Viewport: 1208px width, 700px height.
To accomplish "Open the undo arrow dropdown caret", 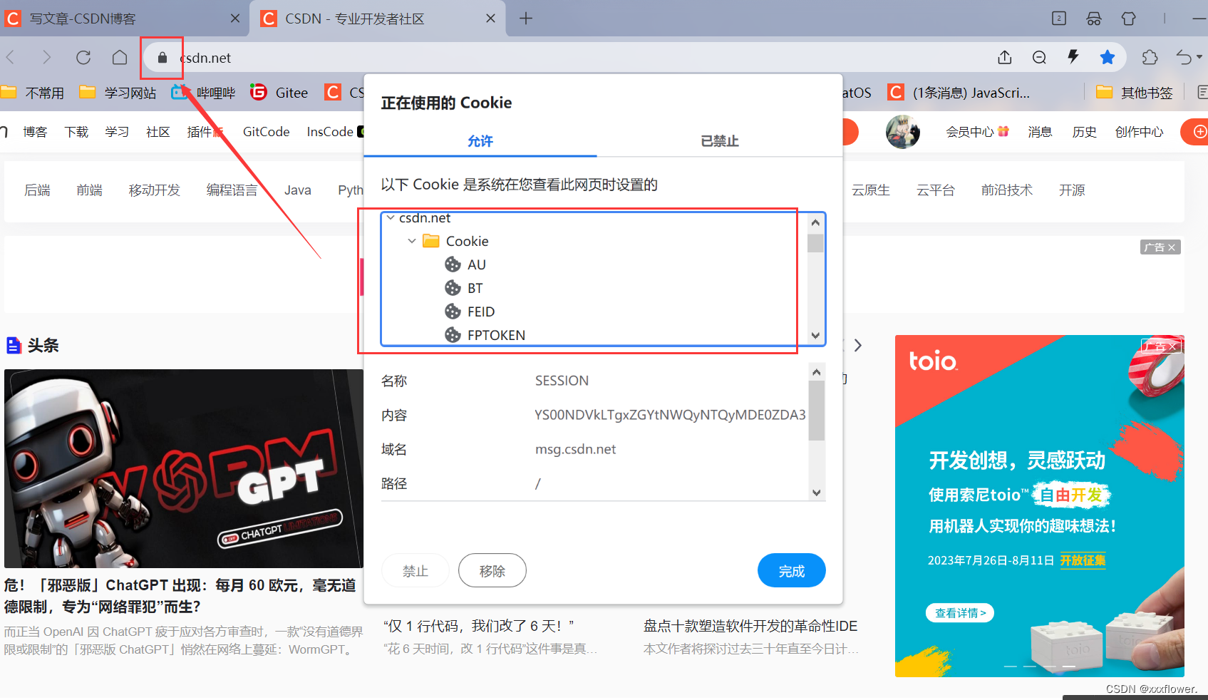I will coord(1199,57).
